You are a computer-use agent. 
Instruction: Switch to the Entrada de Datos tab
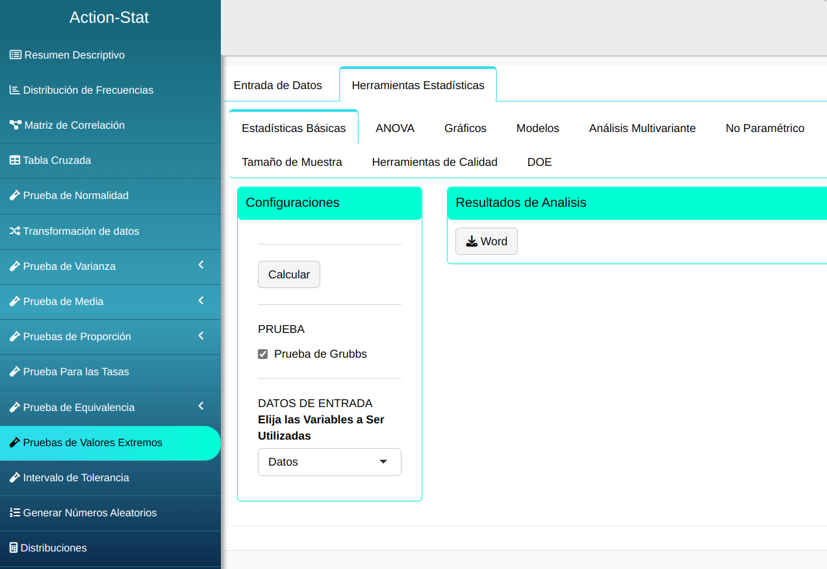pos(277,85)
